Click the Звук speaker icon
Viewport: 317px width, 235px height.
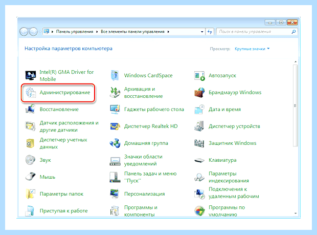31,160
